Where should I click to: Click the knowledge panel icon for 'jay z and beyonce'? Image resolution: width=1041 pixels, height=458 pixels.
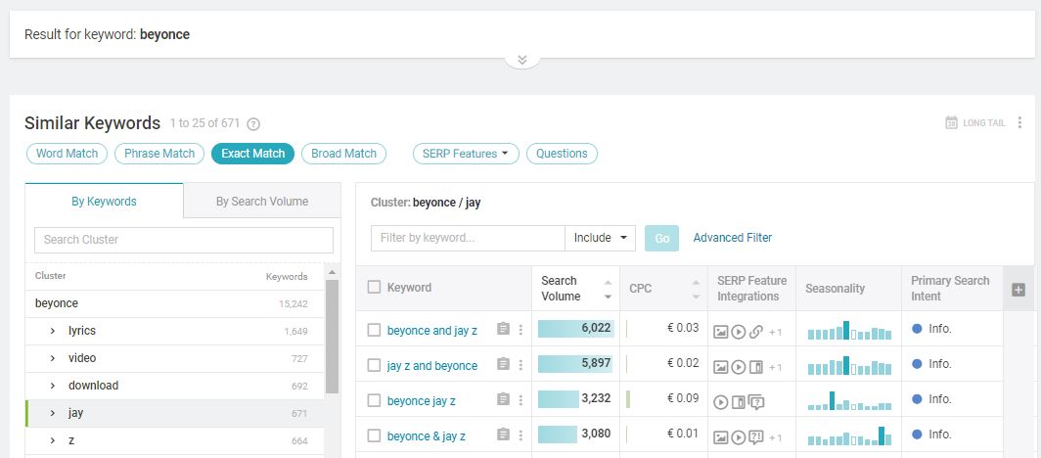click(x=755, y=367)
